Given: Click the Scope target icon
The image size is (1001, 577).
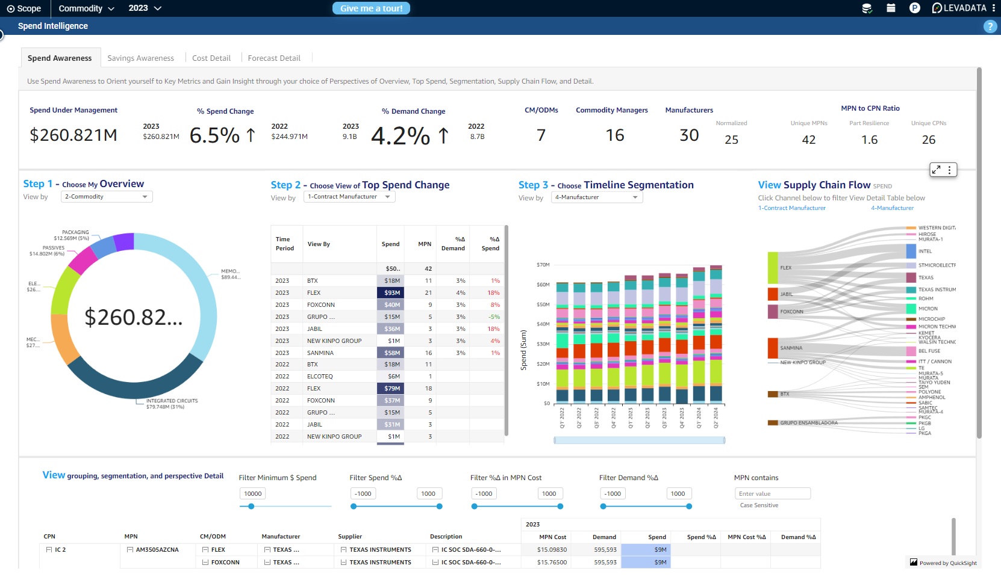Looking at the screenshot, I should (10, 8).
